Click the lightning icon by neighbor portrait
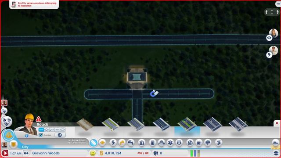 point(269,55)
